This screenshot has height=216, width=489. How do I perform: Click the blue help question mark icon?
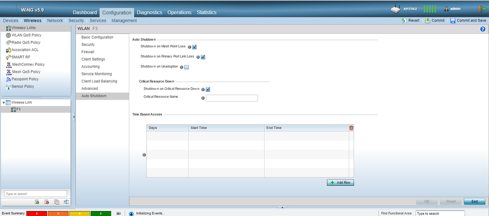click(x=483, y=30)
